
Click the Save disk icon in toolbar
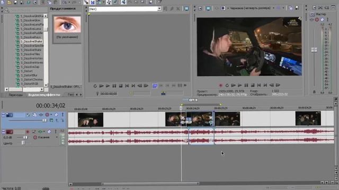point(15,2)
